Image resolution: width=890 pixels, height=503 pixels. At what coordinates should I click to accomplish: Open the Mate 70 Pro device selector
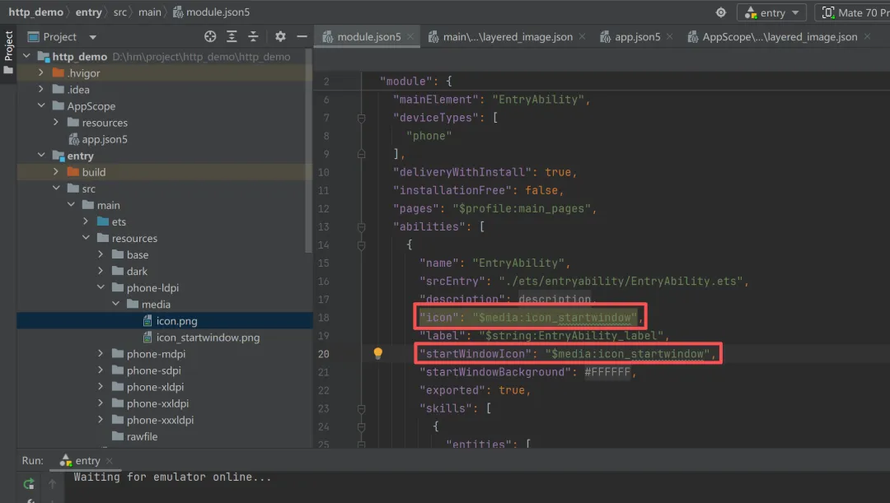click(x=852, y=12)
